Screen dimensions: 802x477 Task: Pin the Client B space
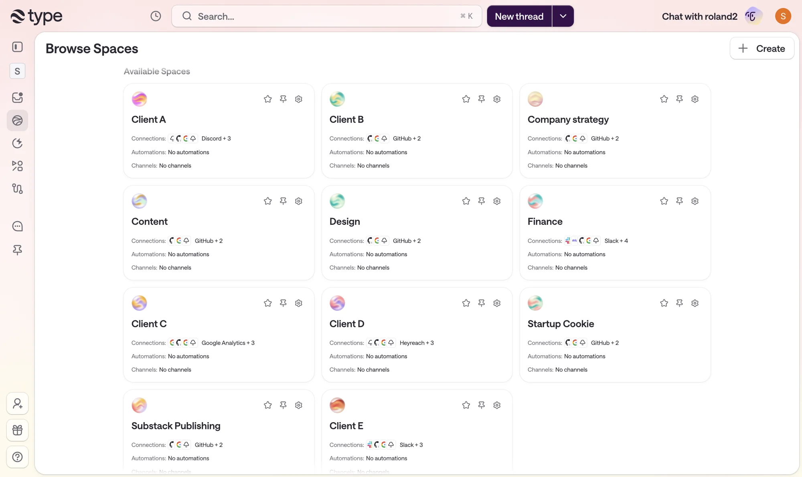click(482, 99)
